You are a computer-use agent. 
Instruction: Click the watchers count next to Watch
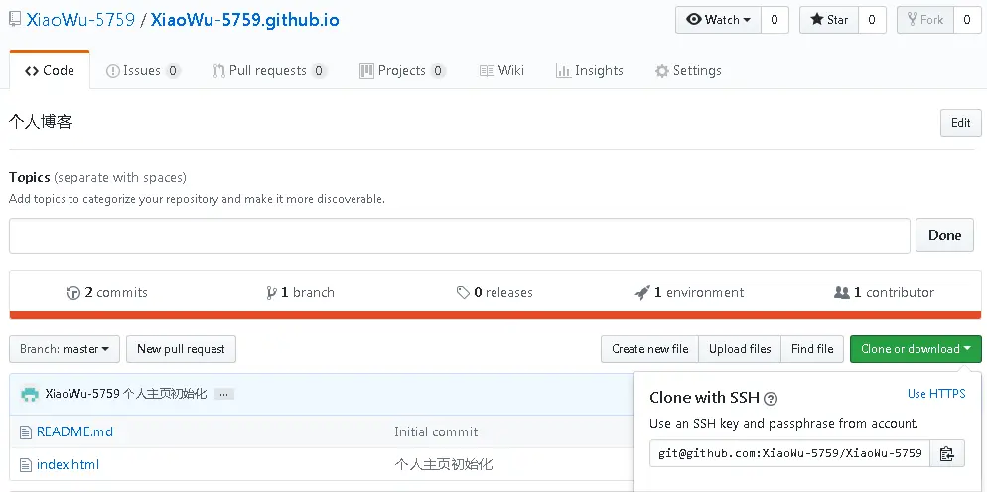tap(775, 20)
